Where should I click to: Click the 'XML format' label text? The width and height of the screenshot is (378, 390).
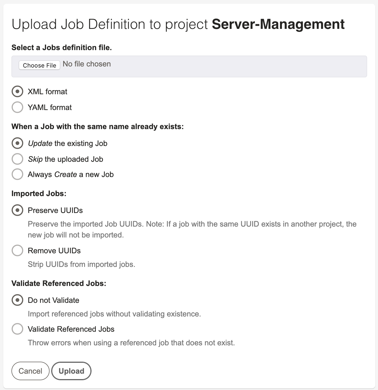[x=47, y=92]
